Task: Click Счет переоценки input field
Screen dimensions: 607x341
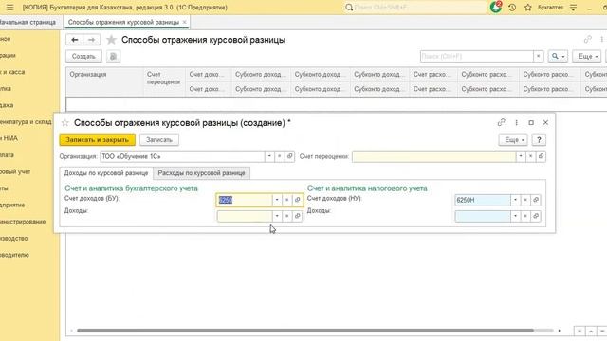Action: point(433,156)
